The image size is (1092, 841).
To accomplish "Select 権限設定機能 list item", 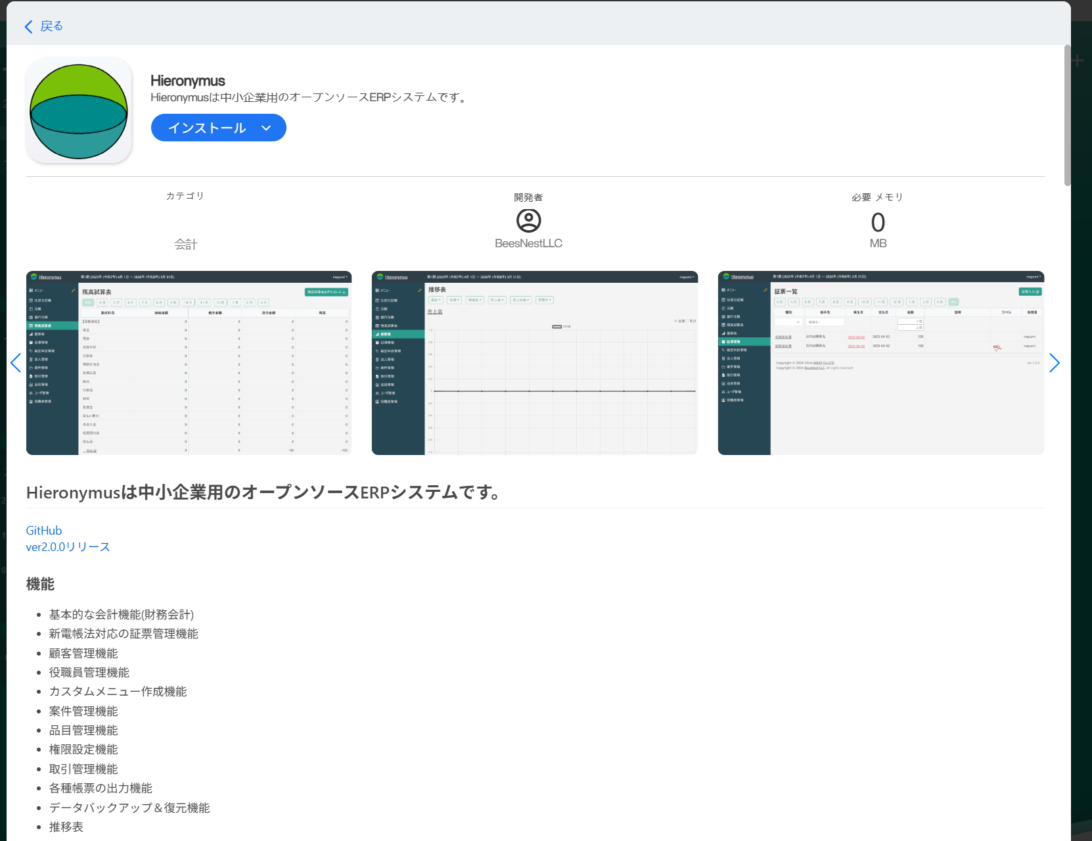I will point(83,750).
